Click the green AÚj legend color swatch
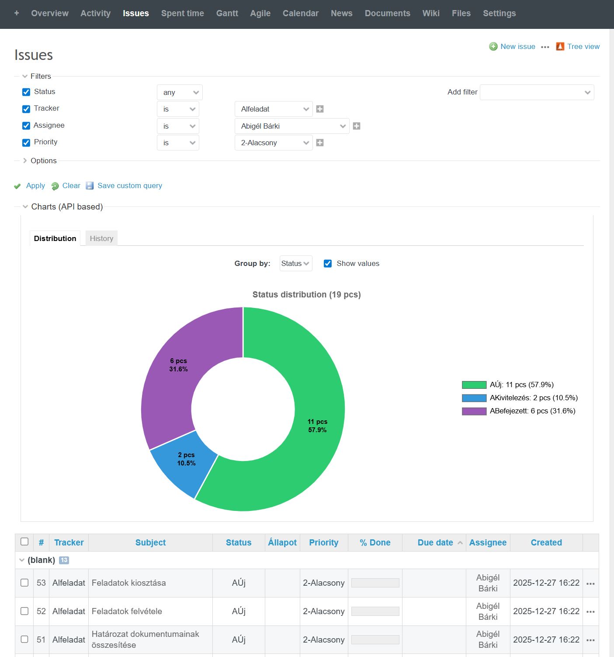The width and height of the screenshot is (614, 657). point(474,385)
